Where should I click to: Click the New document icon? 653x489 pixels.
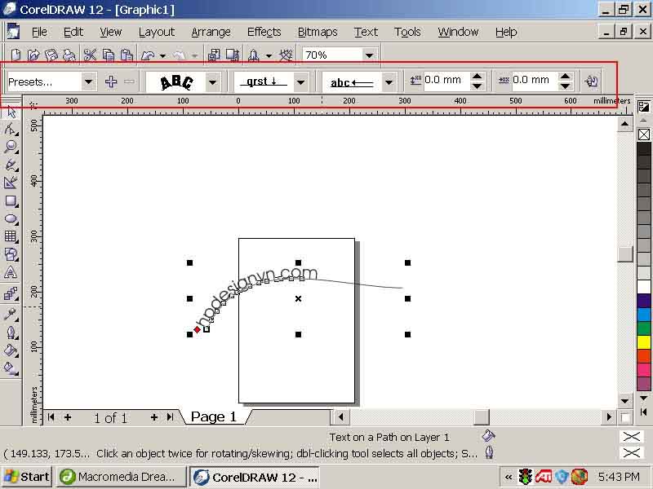(16, 55)
